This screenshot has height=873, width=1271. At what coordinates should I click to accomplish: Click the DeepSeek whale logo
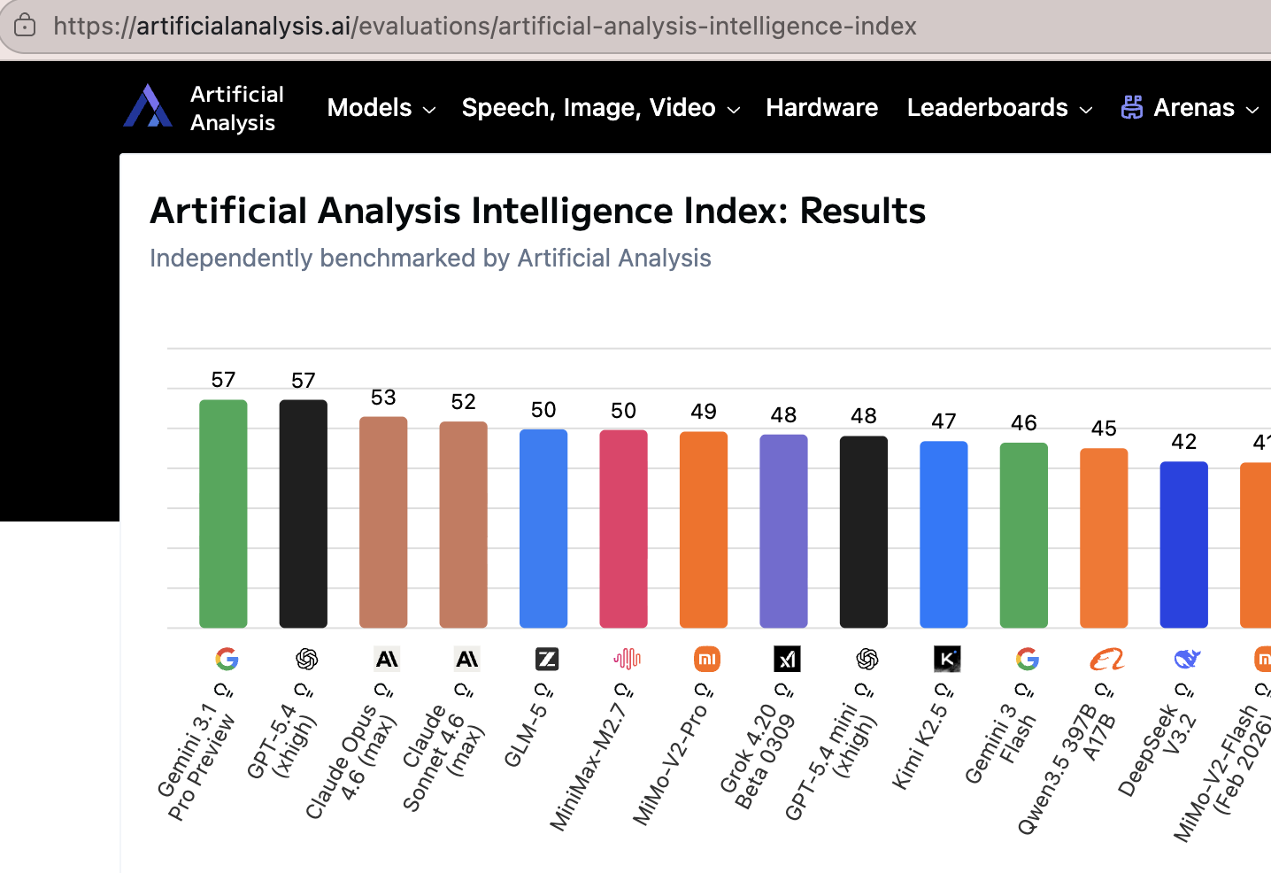pos(1187,659)
